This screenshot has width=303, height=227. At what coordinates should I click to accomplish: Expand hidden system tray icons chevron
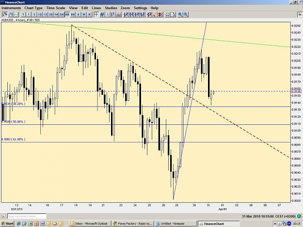[x=274, y=224]
